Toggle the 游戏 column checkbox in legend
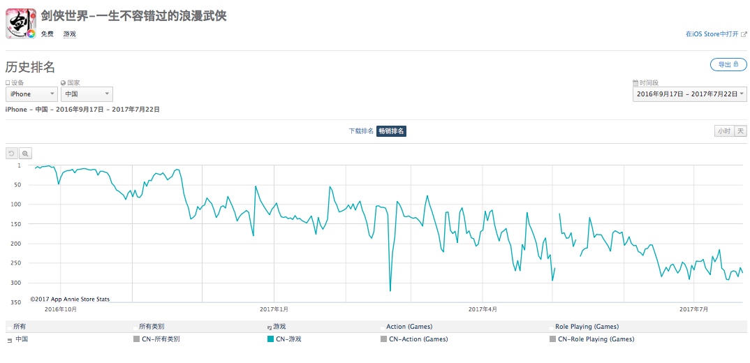Viewport: 750px width, 363px height. (x=270, y=327)
